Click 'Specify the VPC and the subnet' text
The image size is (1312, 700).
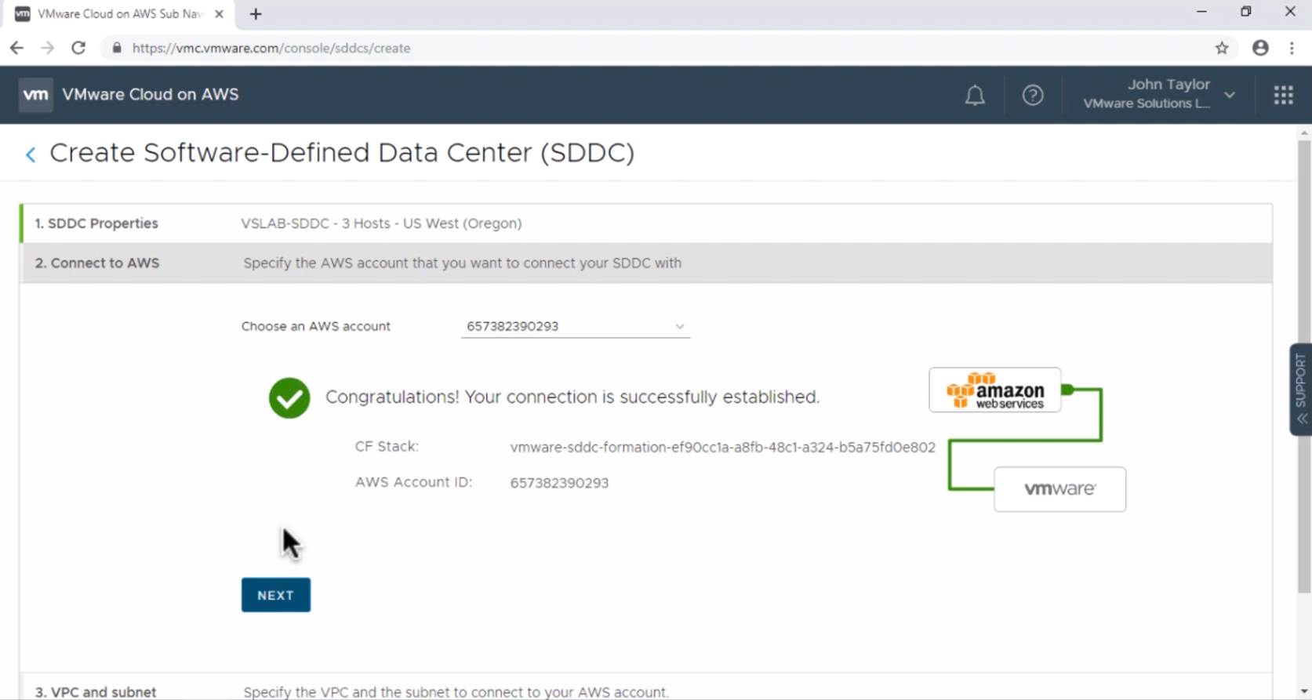(456, 692)
